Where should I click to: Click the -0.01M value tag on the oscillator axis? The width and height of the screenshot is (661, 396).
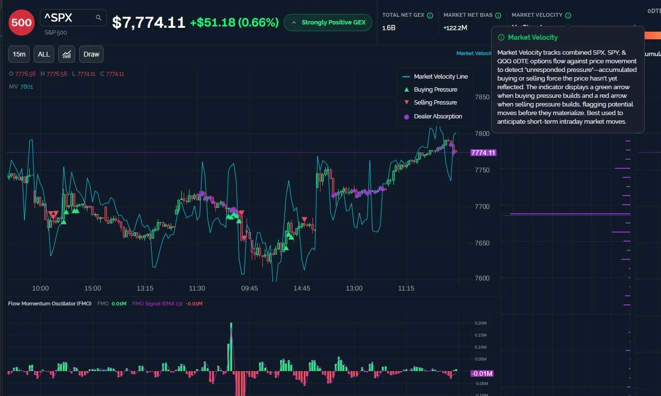pos(482,373)
